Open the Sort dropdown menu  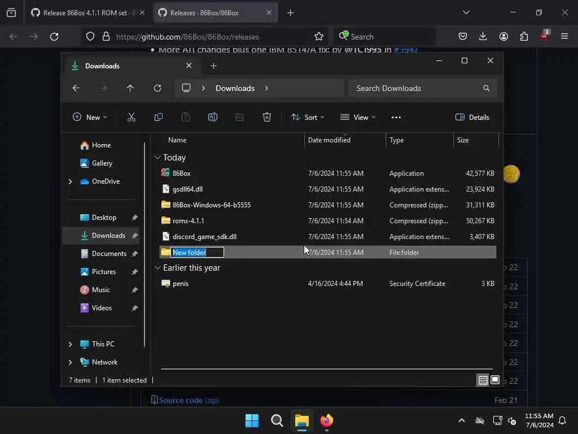pyautogui.click(x=308, y=118)
